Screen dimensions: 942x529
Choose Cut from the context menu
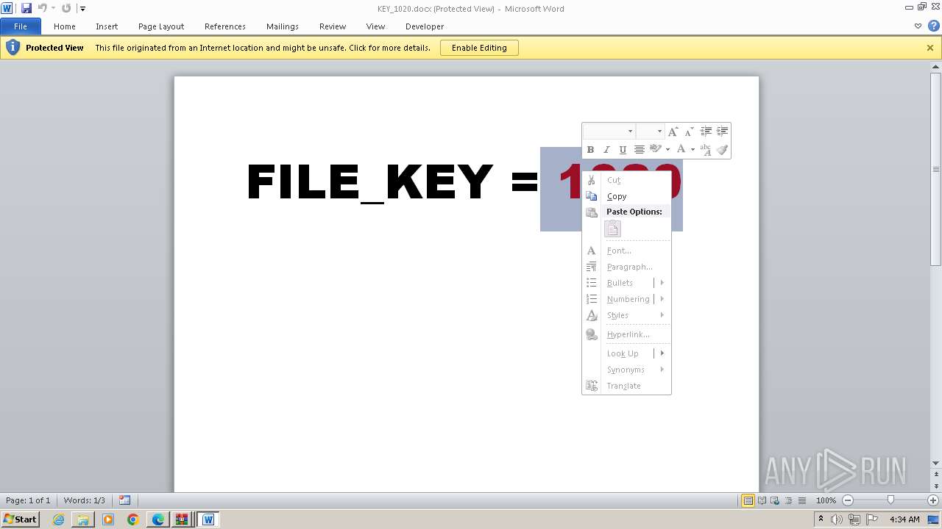click(626, 180)
